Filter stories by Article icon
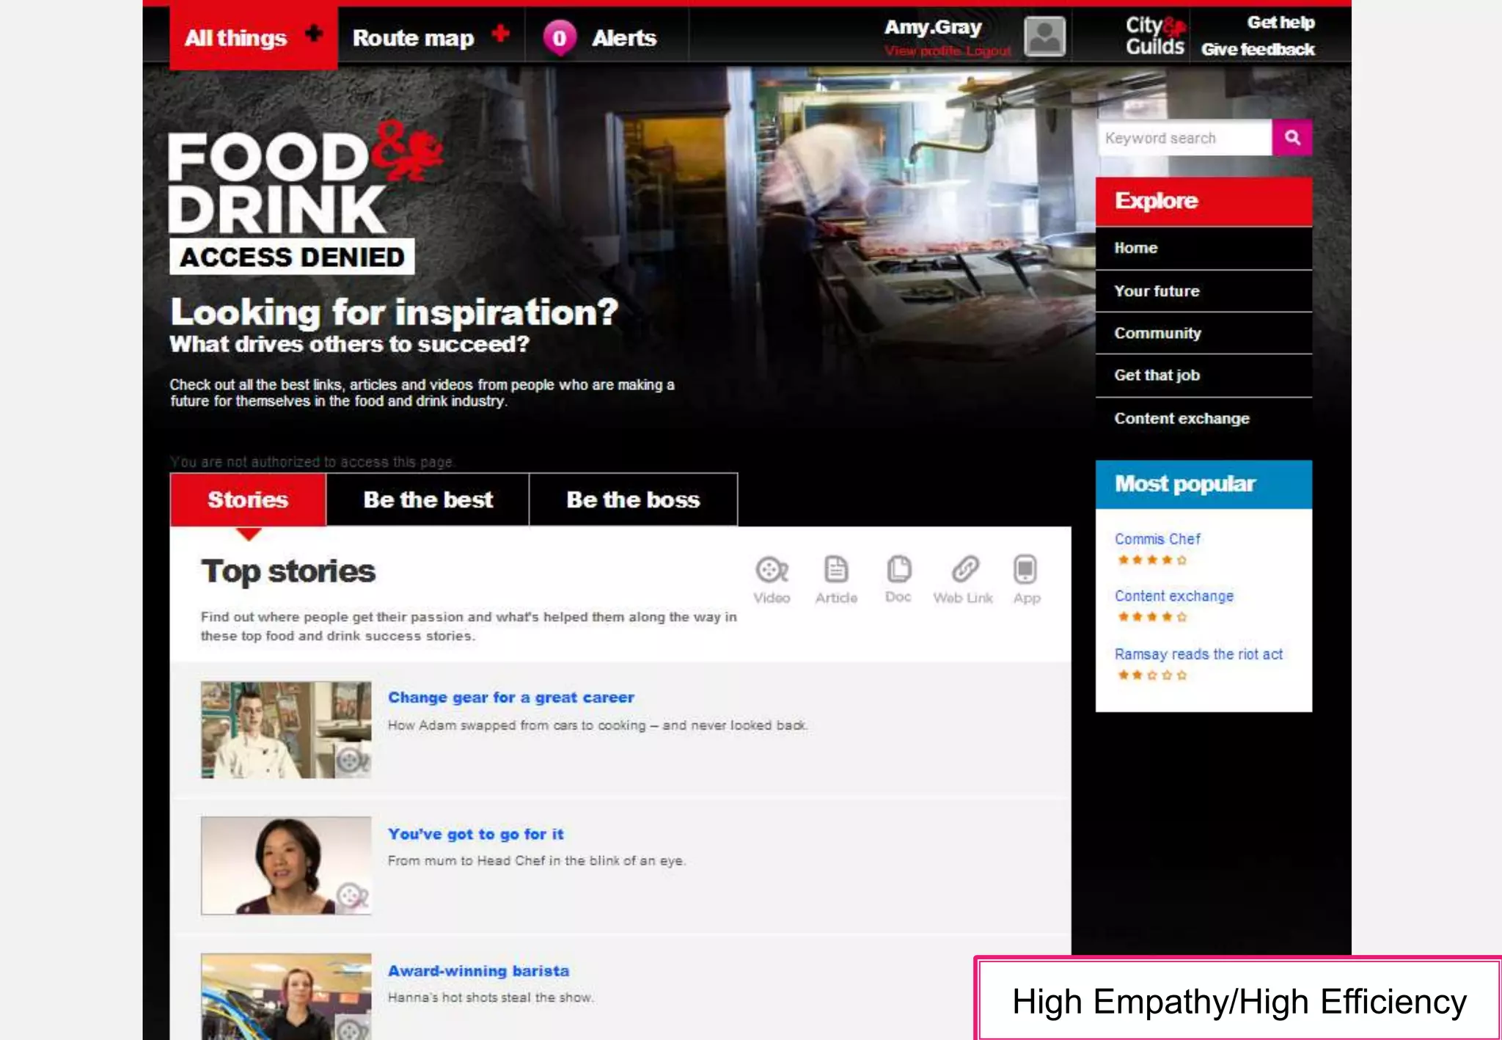1502x1040 pixels. tap(836, 571)
